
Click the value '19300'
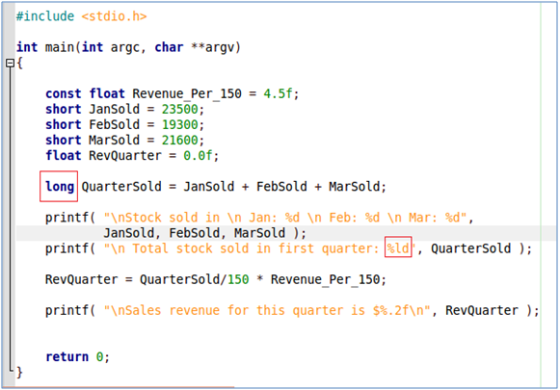[179, 124]
